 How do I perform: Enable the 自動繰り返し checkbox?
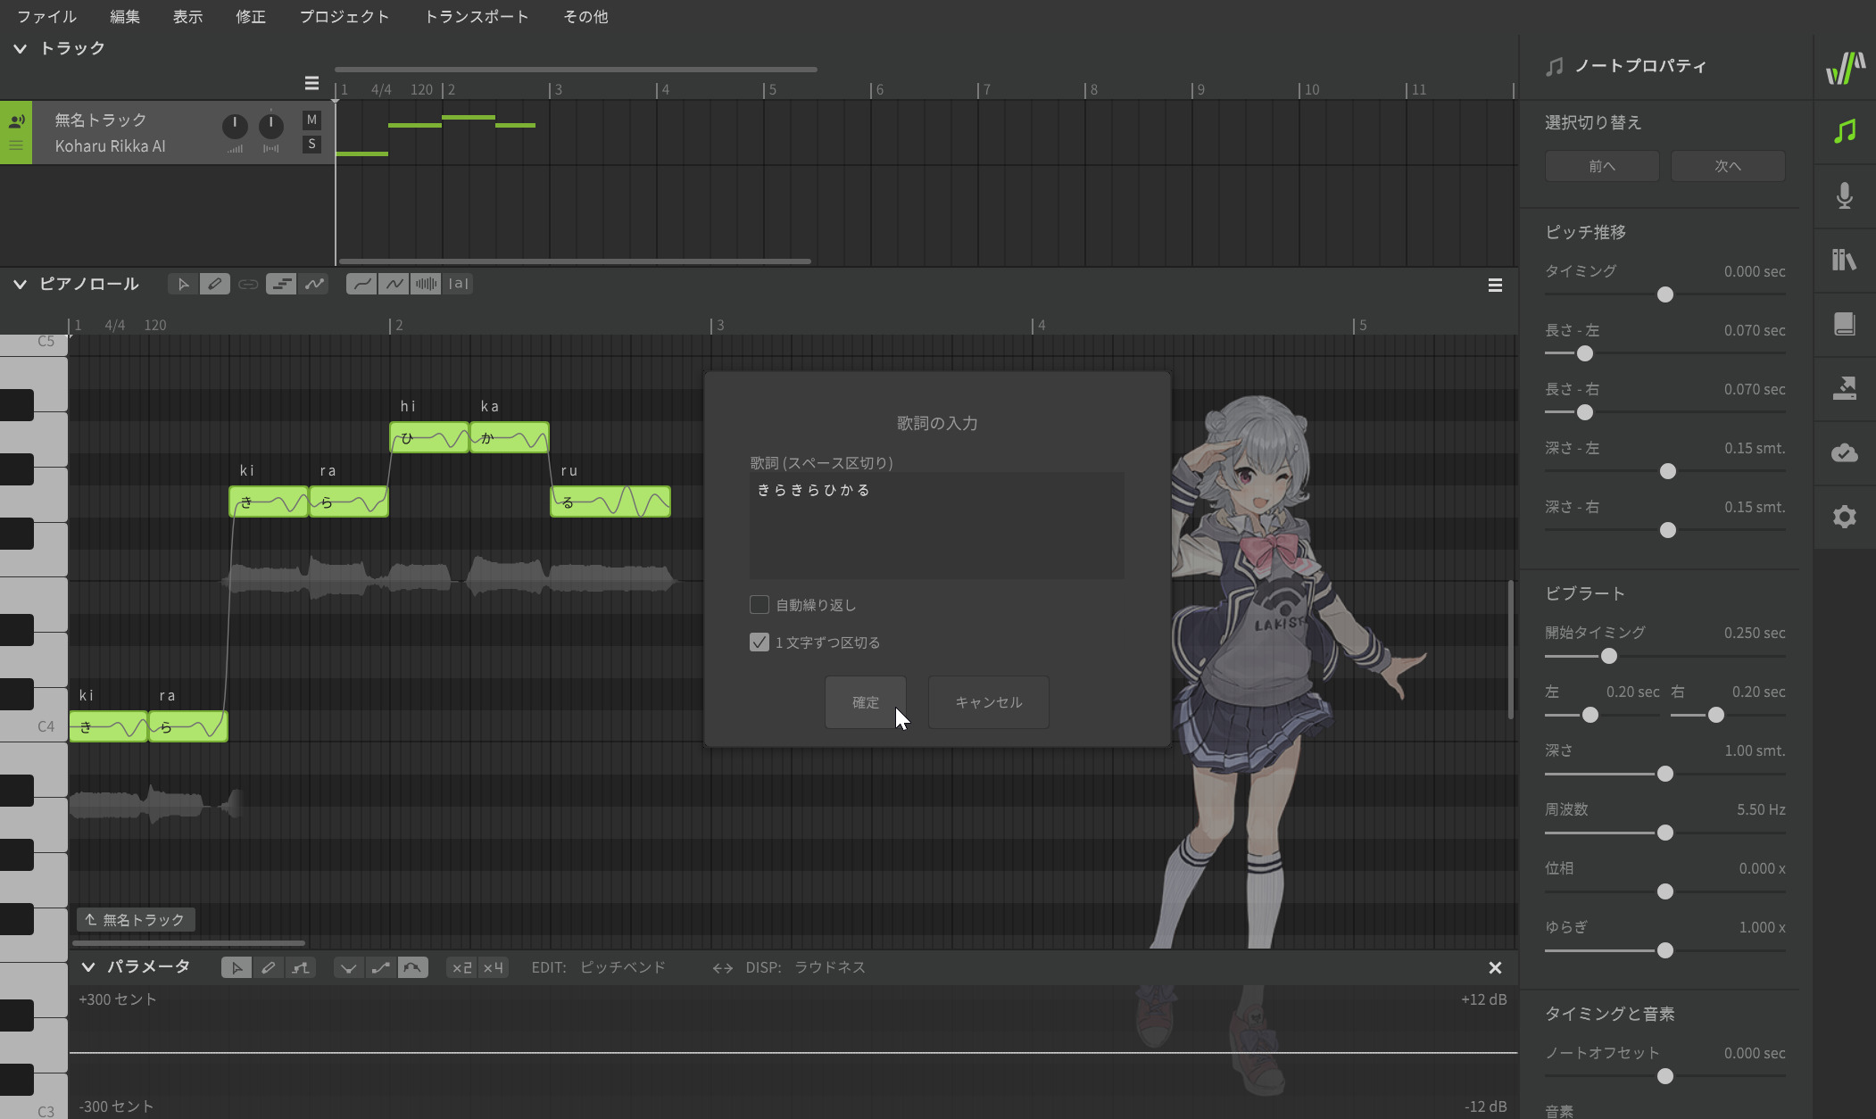760,605
